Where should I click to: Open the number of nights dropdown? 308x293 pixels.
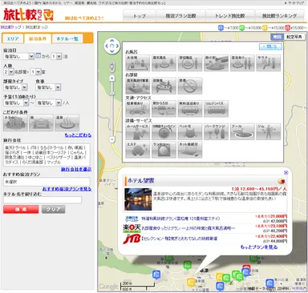(x=56, y=56)
